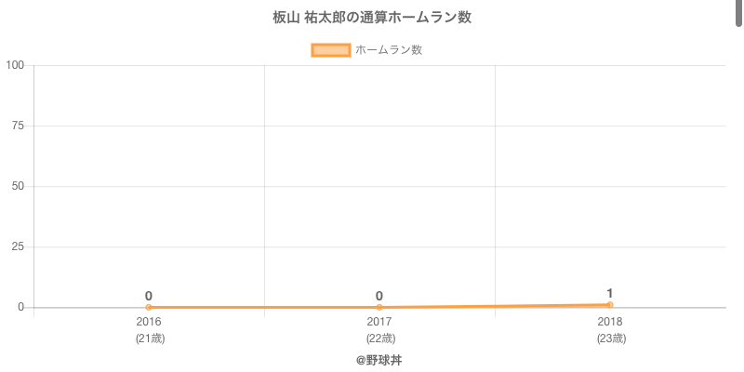Click the value label 1 above 2018
Screen dimensions: 744x372
[x=610, y=293]
